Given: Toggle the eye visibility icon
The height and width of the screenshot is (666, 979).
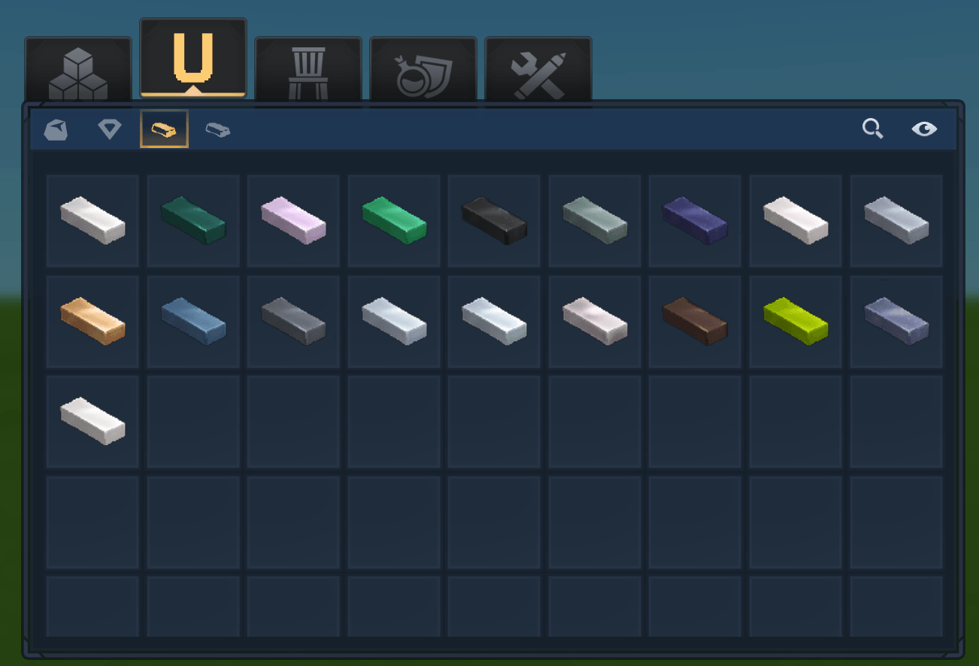Looking at the screenshot, I should (924, 129).
